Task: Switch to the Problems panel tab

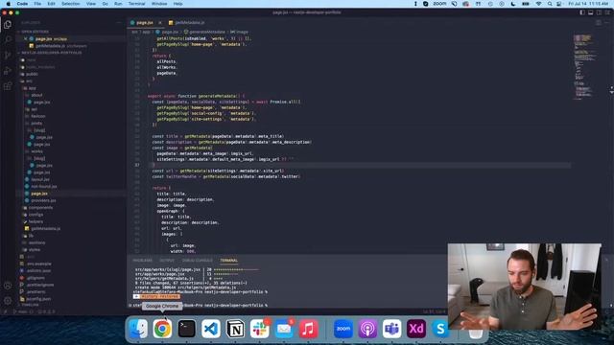Action: click(x=142, y=261)
